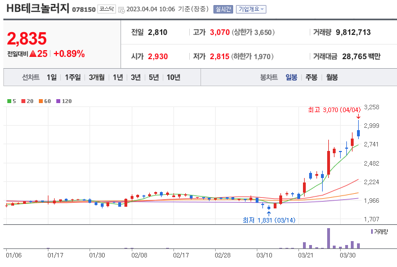Click the 01/06 date axis label

tap(14, 255)
